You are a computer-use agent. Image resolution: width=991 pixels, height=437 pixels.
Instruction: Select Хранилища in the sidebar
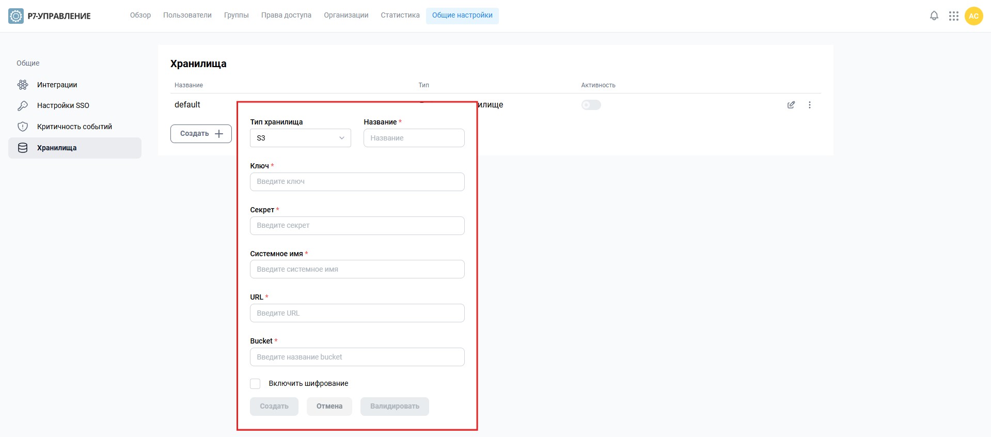(75, 148)
